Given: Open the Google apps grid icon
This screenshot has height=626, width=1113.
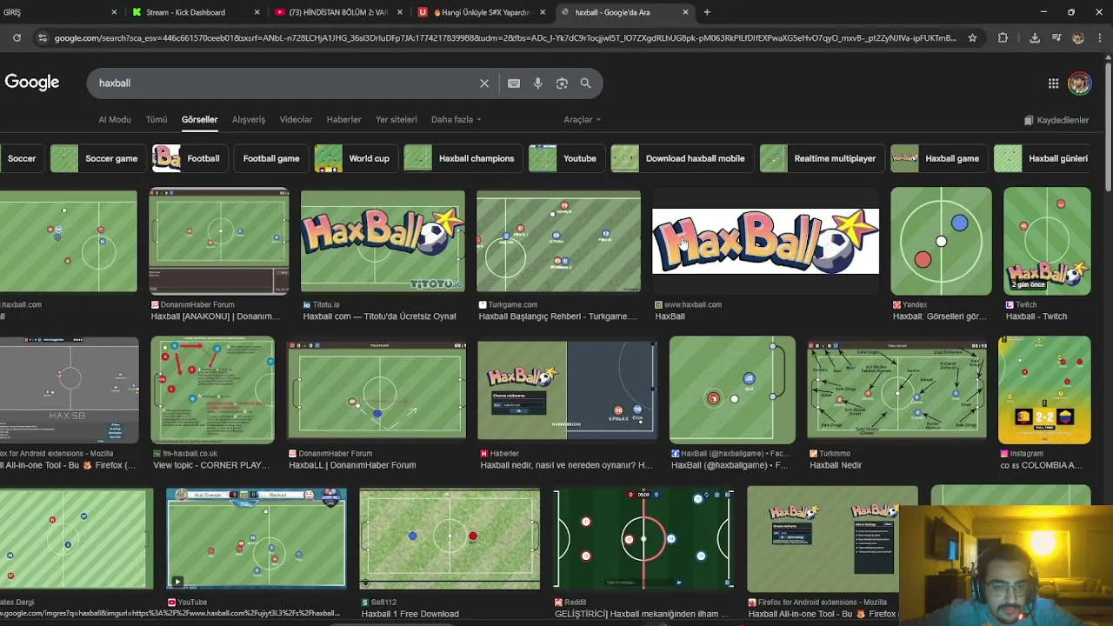Looking at the screenshot, I should tap(1053, 83).
